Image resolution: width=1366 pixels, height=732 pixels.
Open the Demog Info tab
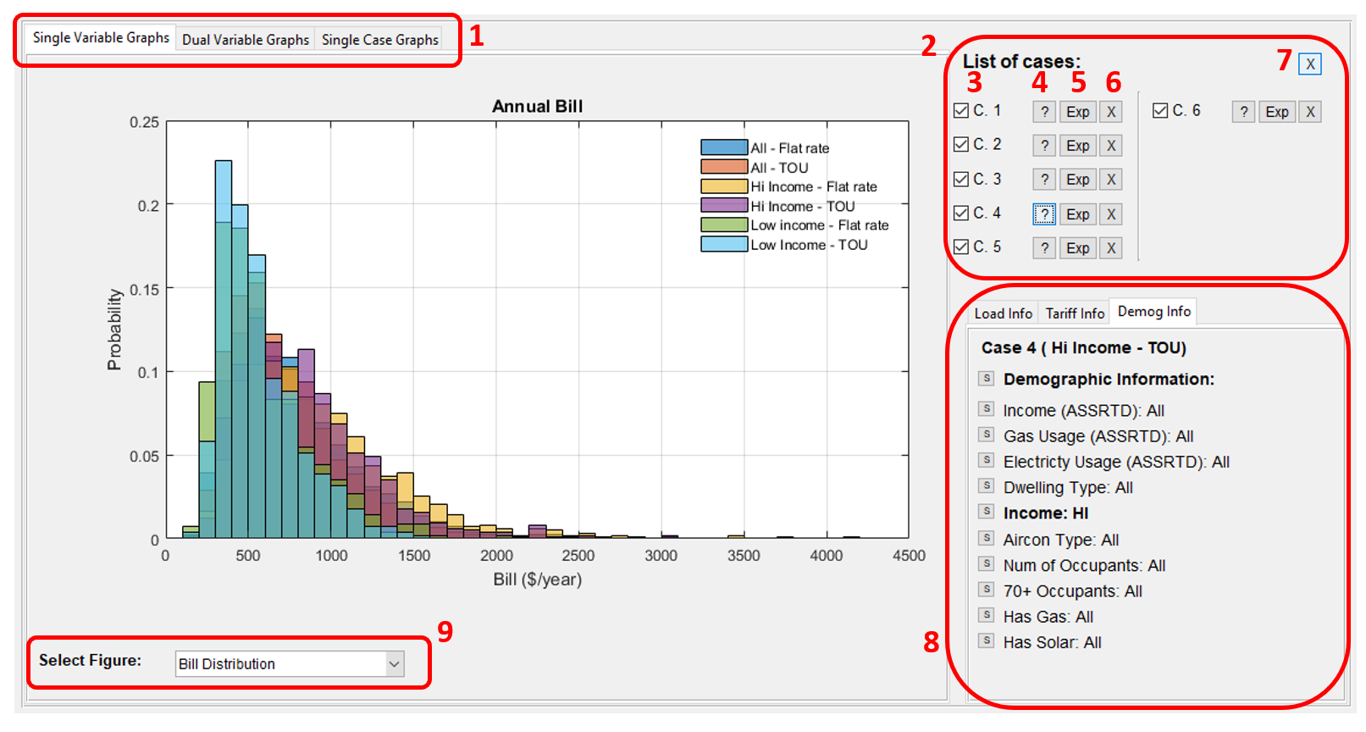[1153, 312]
